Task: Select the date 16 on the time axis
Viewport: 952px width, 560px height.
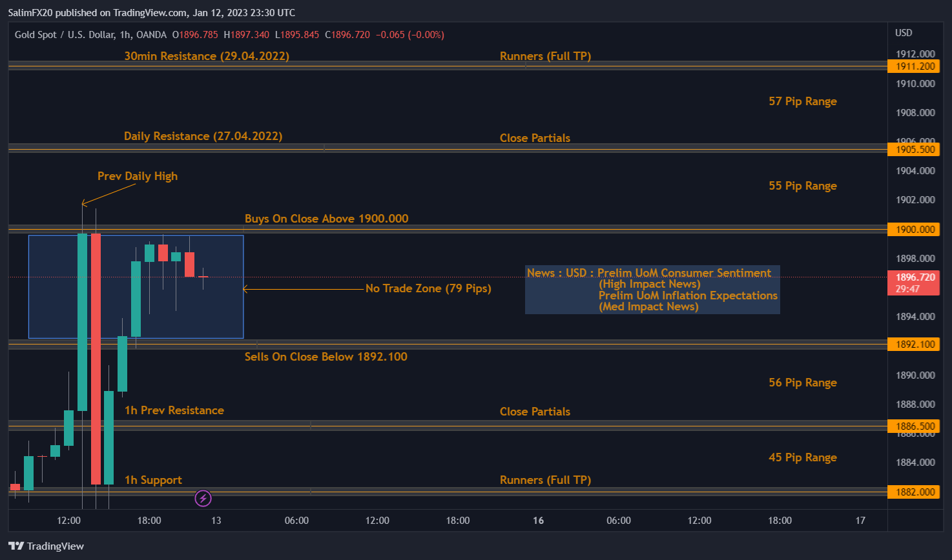Action: [x=538, y=520]
